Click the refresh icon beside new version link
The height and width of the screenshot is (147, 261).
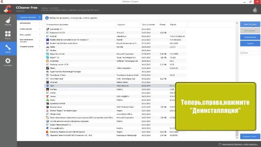pyautogui.click(x=219, y=144)
